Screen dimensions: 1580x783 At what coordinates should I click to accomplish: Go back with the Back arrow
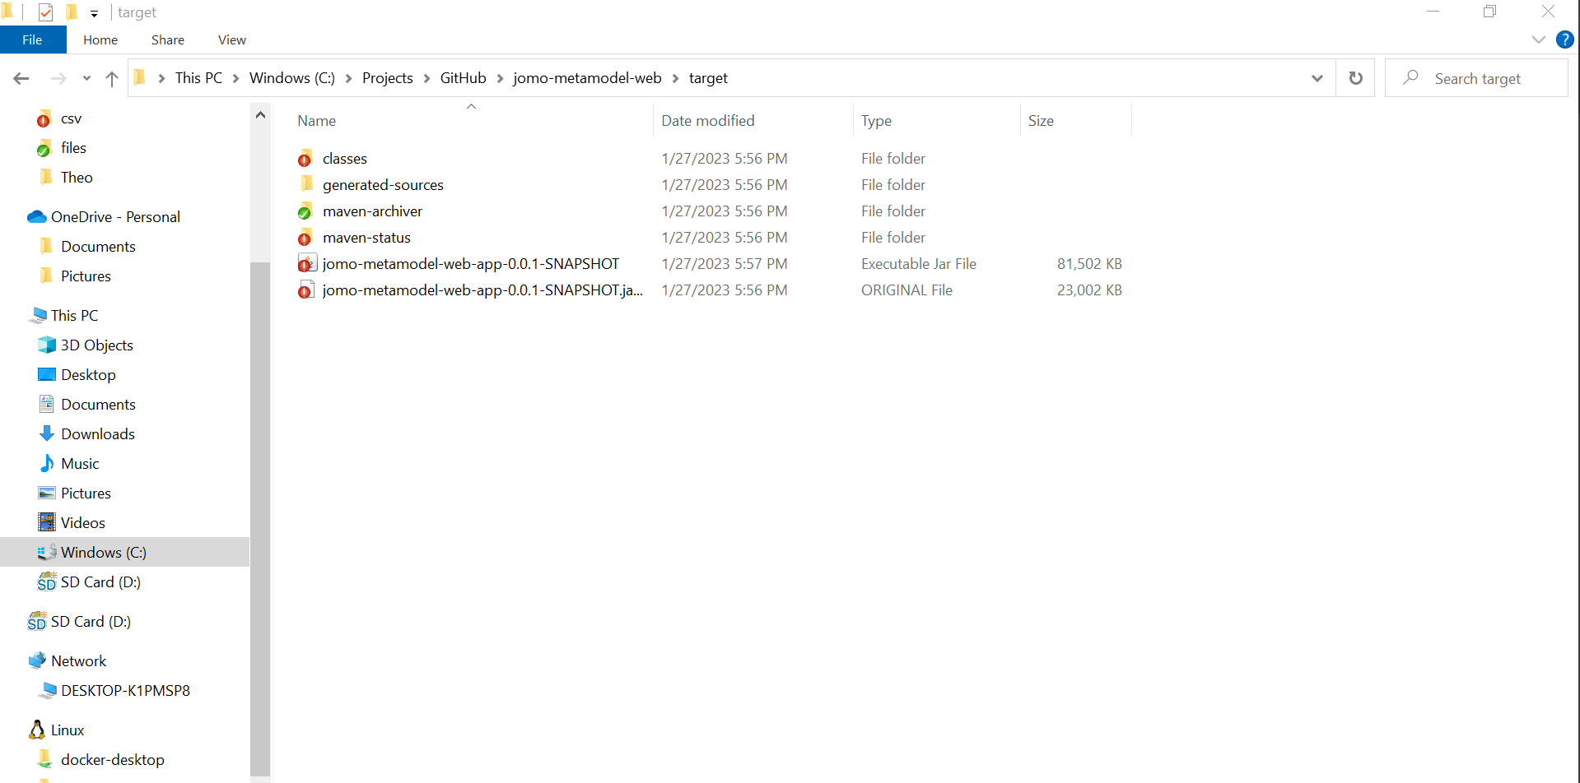21,78
